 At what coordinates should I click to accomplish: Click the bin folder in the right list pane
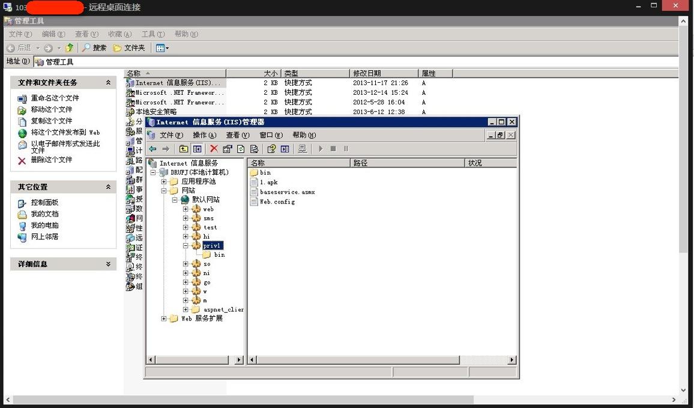click(261, 173)
